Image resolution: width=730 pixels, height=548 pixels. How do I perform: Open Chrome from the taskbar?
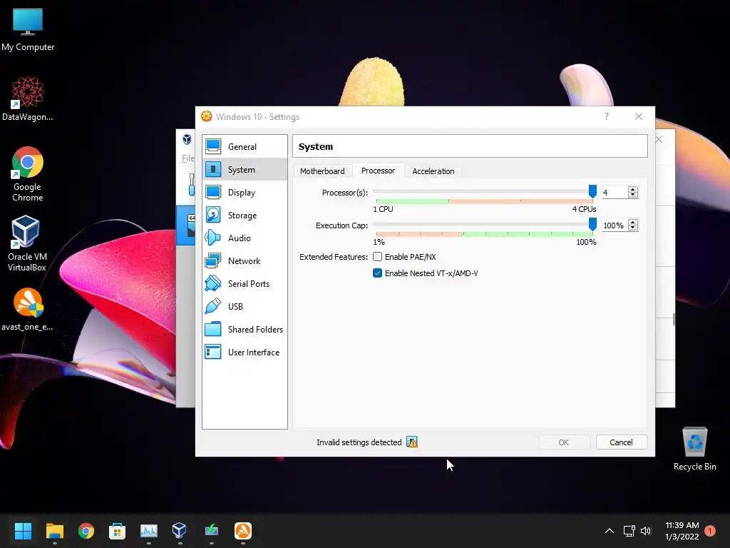[x=86, y=531]
